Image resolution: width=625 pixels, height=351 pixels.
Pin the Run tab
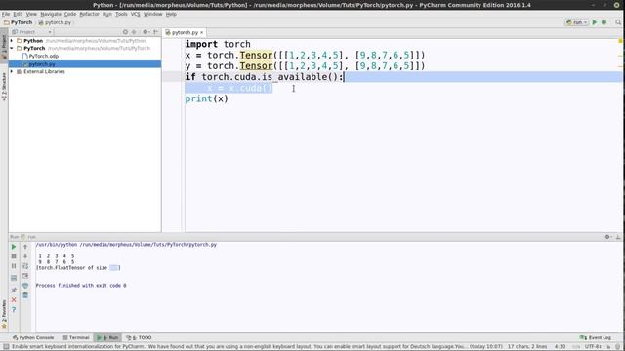(14, 290)
